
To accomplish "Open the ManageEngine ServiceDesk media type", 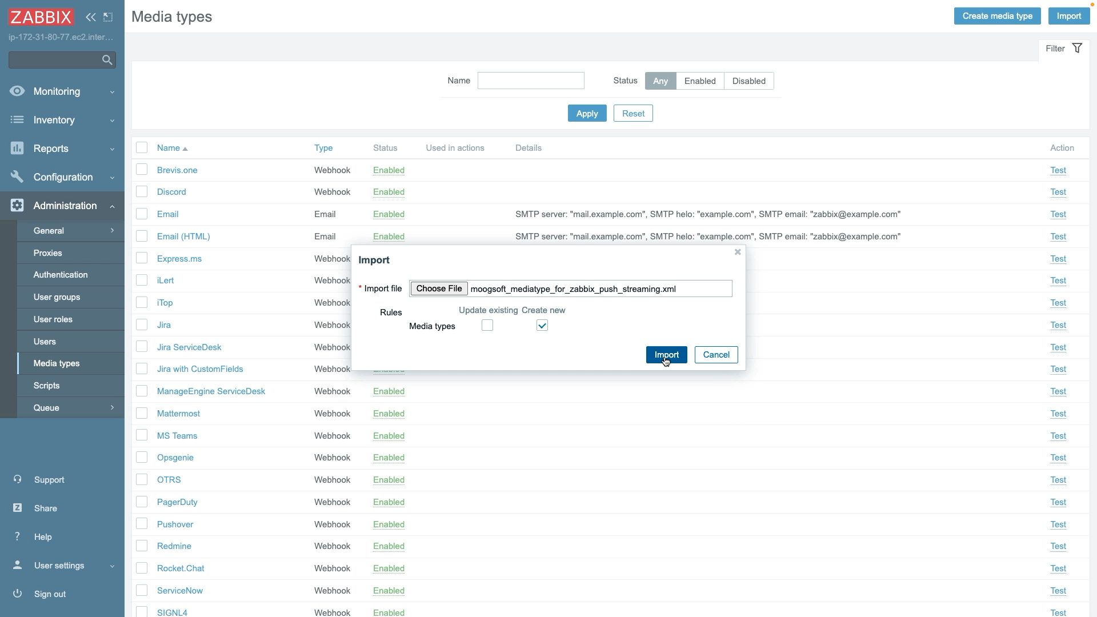I will point(211,391).
